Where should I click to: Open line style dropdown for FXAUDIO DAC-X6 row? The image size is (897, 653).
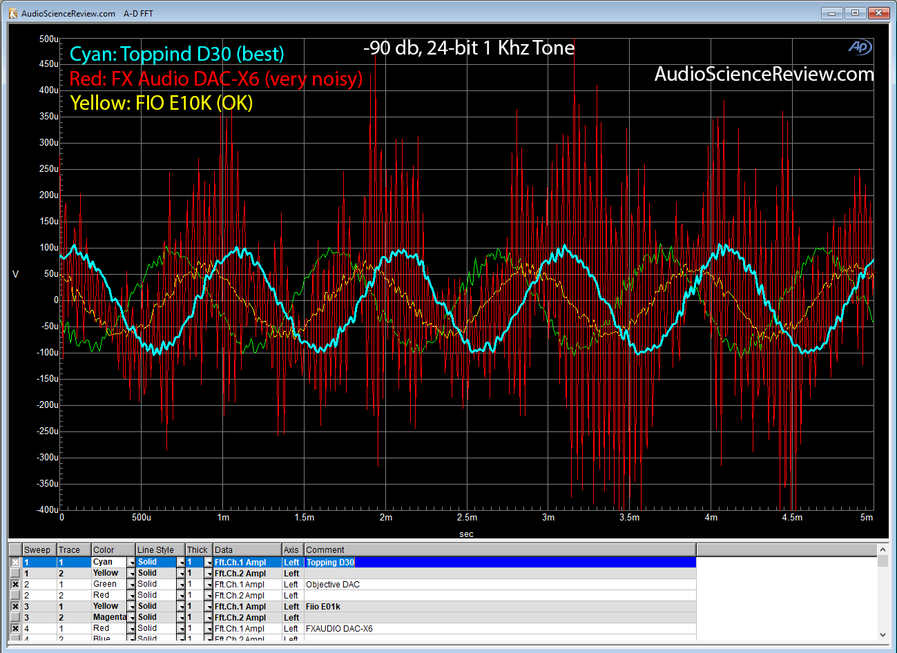point(181,629)
